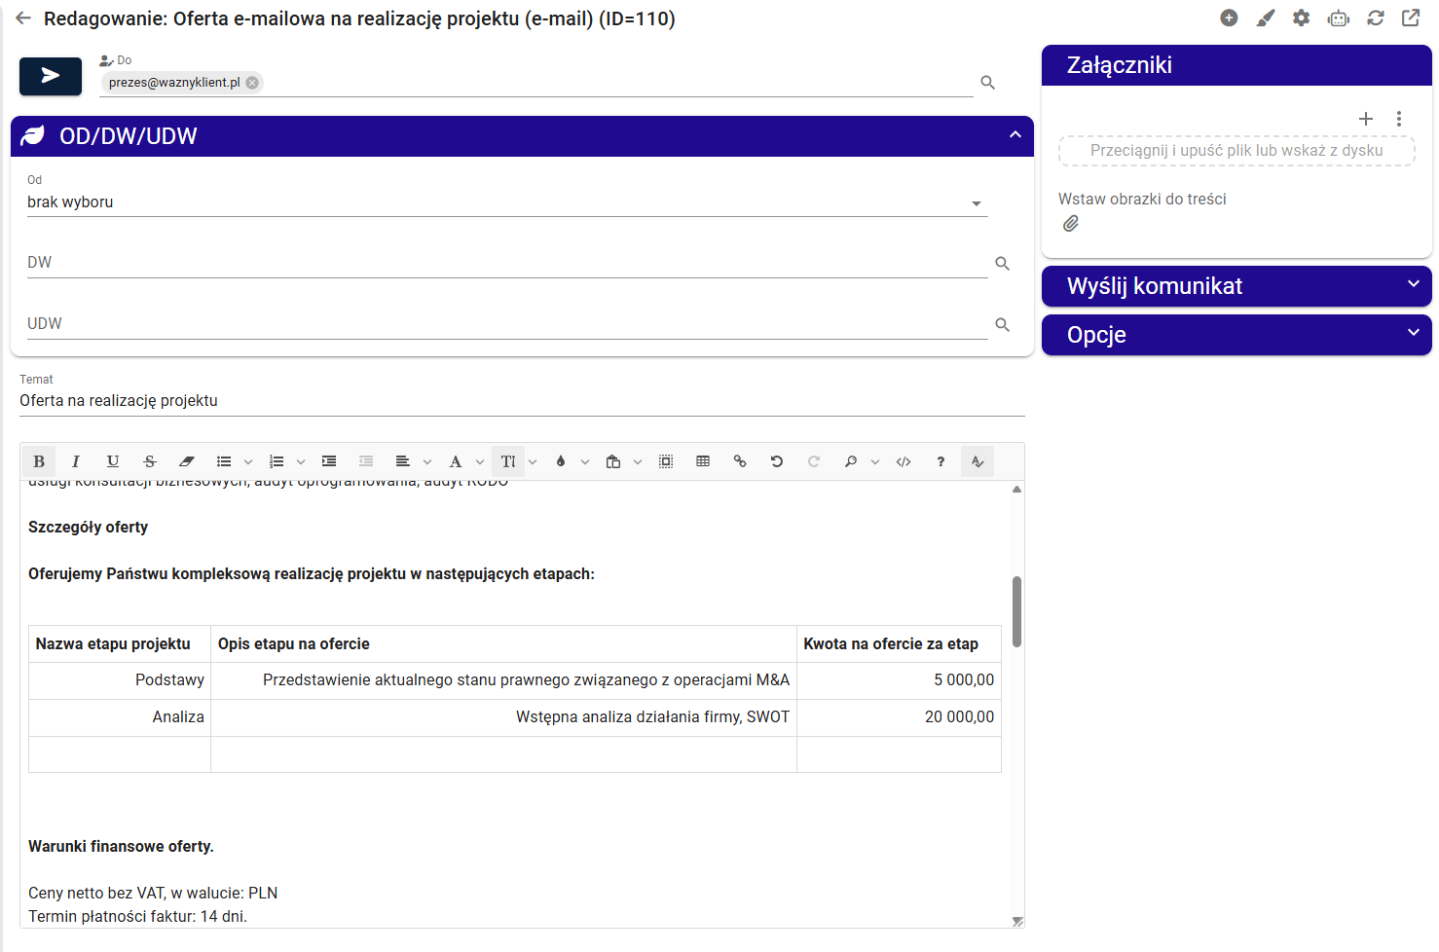Open the attachments three-dot menu
1439x952 pixels.
1399,119
